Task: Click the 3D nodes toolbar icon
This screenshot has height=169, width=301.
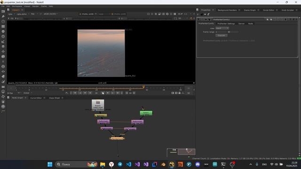Action: 3,56
